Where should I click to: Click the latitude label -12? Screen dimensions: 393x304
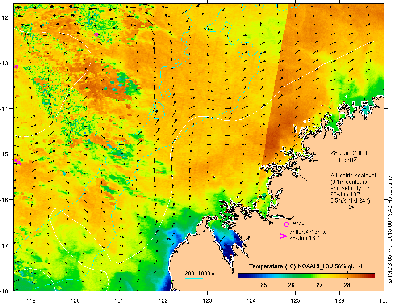[x=4, y=17]
